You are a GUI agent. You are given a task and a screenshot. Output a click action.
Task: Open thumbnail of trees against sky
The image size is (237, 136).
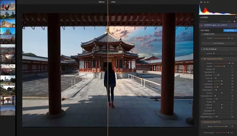(x=8, y=15)
